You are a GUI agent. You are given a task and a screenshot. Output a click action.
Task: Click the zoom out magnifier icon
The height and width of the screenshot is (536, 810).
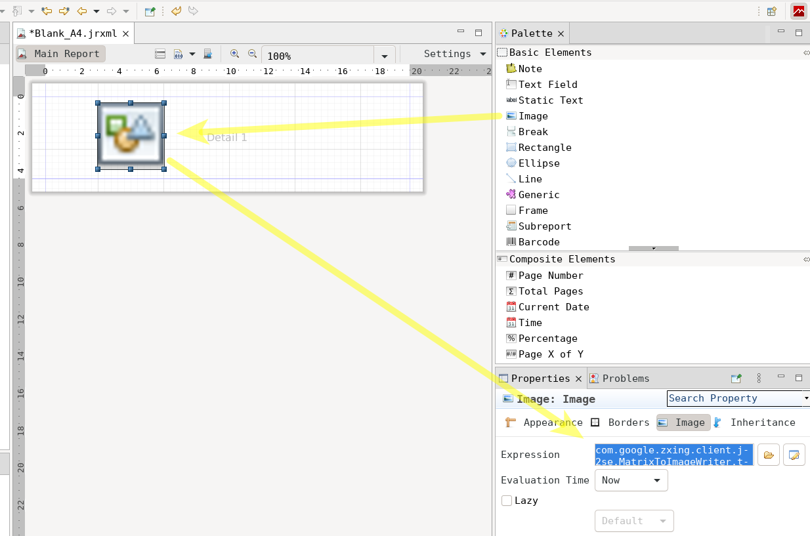coord(252,54)
